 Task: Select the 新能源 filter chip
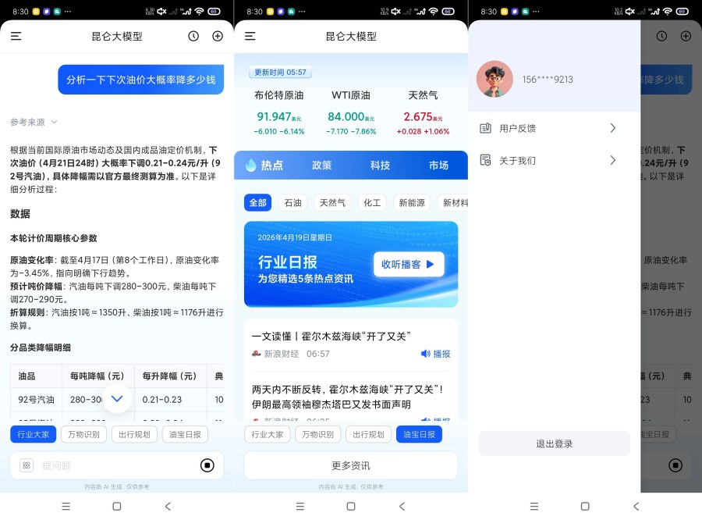click(412, 202)
